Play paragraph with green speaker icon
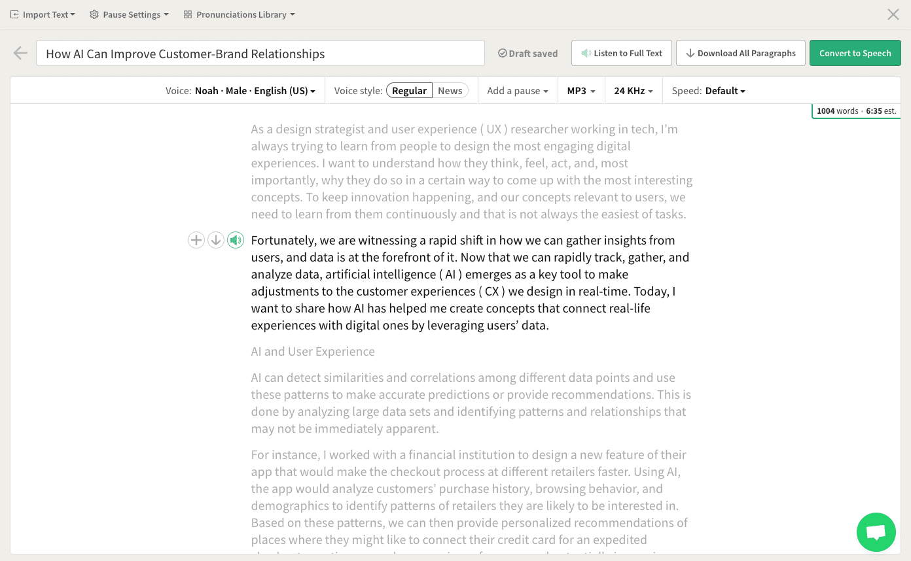 (236, 240)
